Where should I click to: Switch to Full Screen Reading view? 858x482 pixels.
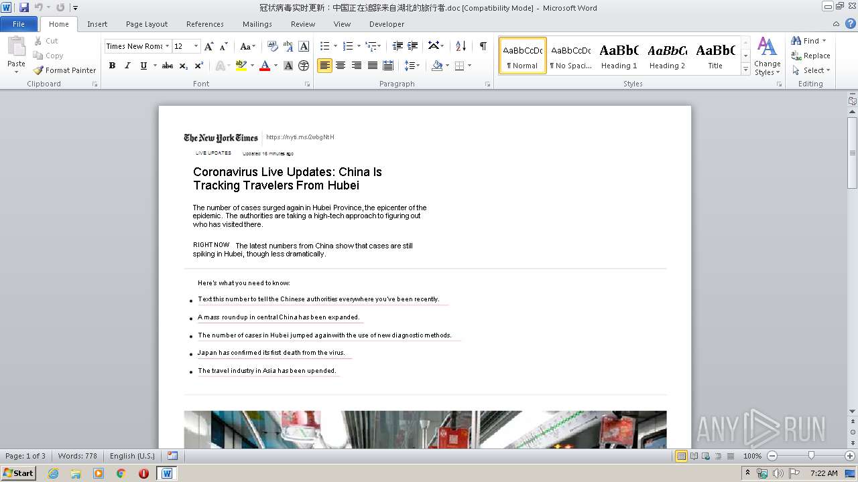click(694, 456)
